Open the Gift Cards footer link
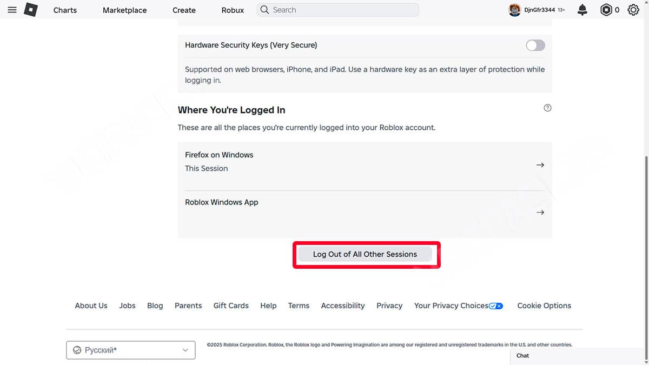 point(231,306)
